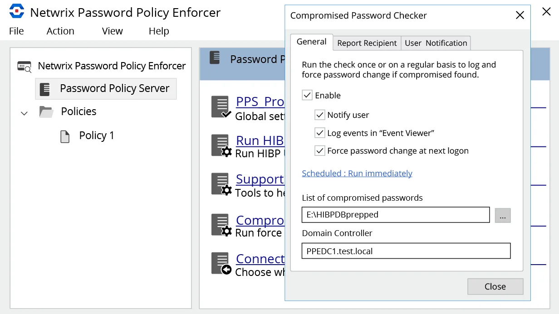This screenshot has width=559, height=314.
Task: Click the Password Policy Server icon in tree
Action: (44, 89)
